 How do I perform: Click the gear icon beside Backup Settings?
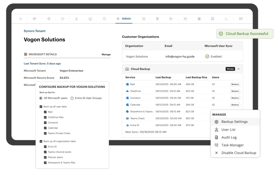coord(216,122)
